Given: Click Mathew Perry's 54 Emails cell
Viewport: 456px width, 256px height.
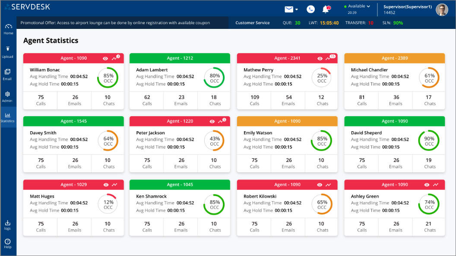Looking at the screenshot, I should pyautogui.click(x=288, y=100).
